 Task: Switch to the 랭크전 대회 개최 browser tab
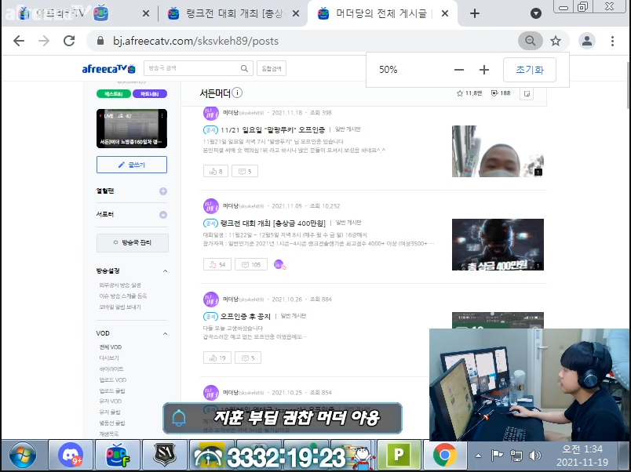coord(233,13)
